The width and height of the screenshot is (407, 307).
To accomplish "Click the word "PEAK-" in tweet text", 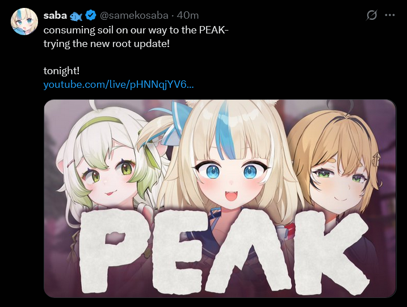I will click(214, 30).
